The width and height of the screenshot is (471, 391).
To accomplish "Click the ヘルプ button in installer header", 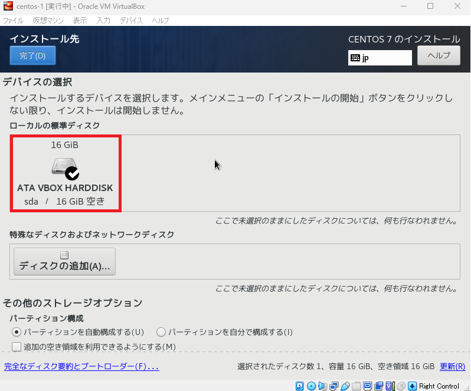I will tap(439, 55).
